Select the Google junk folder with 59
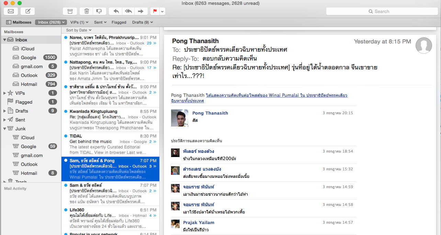The height and width of the screenshot is (235, 441). click(31, 146)
